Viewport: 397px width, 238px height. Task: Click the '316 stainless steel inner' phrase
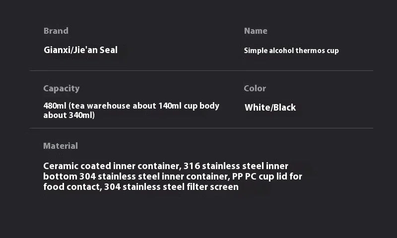coord(236,166)
